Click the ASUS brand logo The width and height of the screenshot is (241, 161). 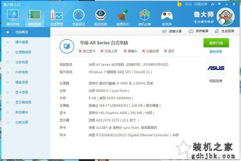tap(216, 68)
